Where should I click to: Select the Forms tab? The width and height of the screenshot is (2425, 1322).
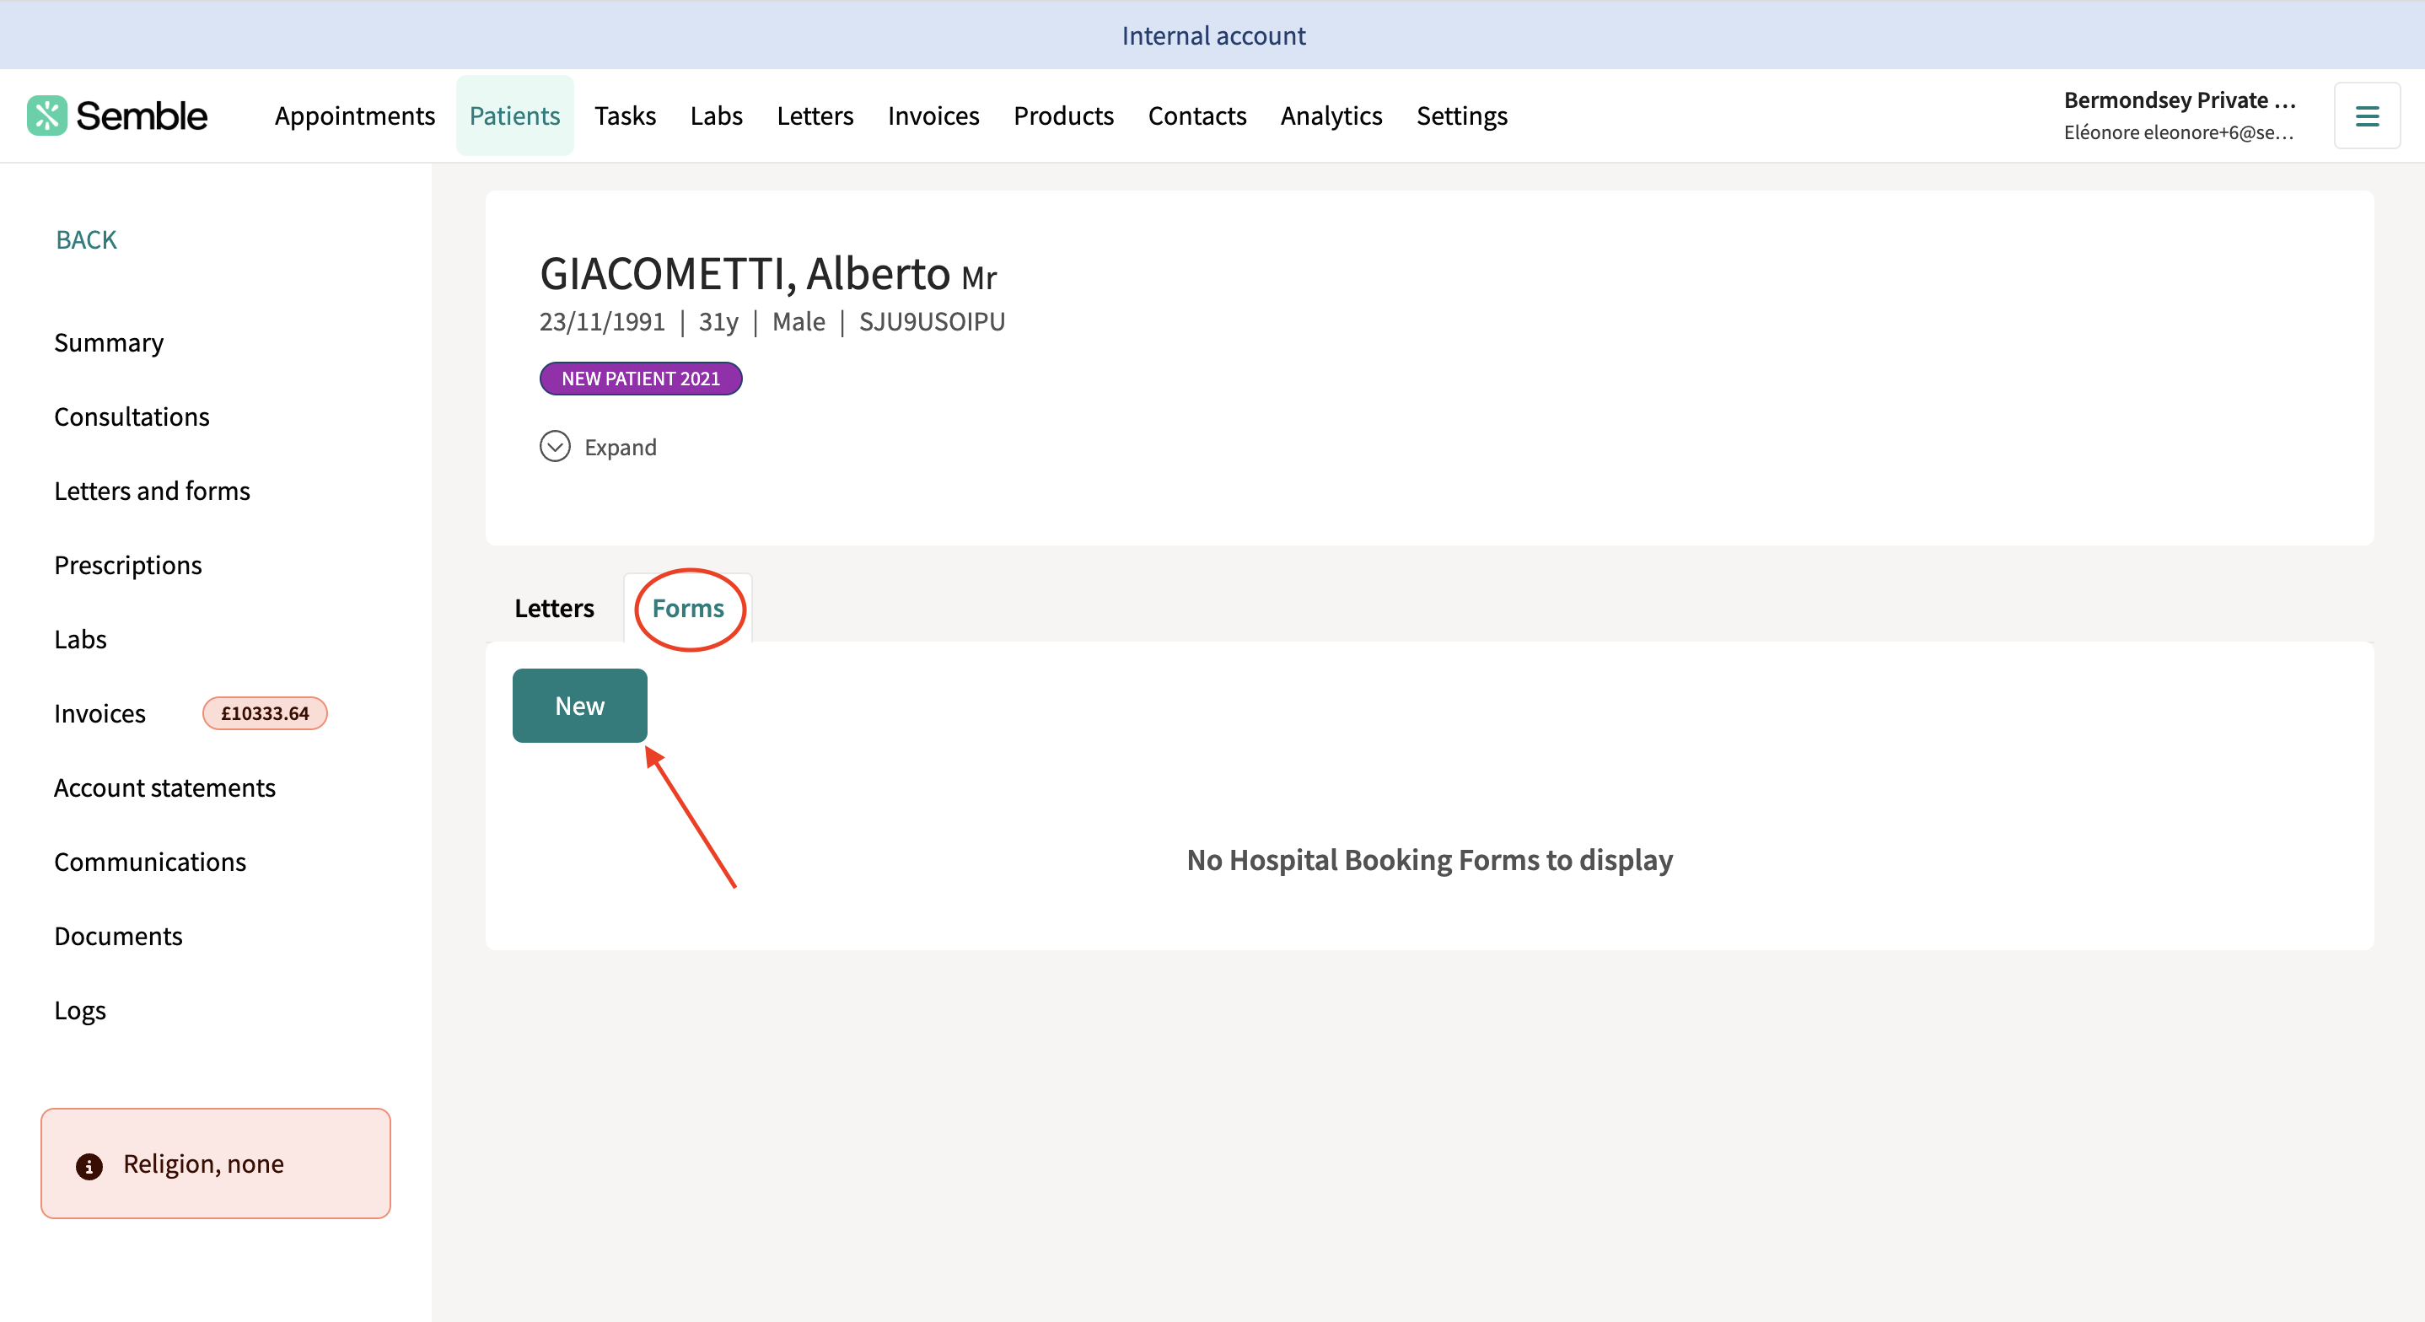click(x=688, y=608)
